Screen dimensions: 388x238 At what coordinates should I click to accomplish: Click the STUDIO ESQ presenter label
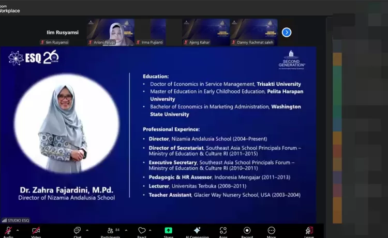(16, 220)
